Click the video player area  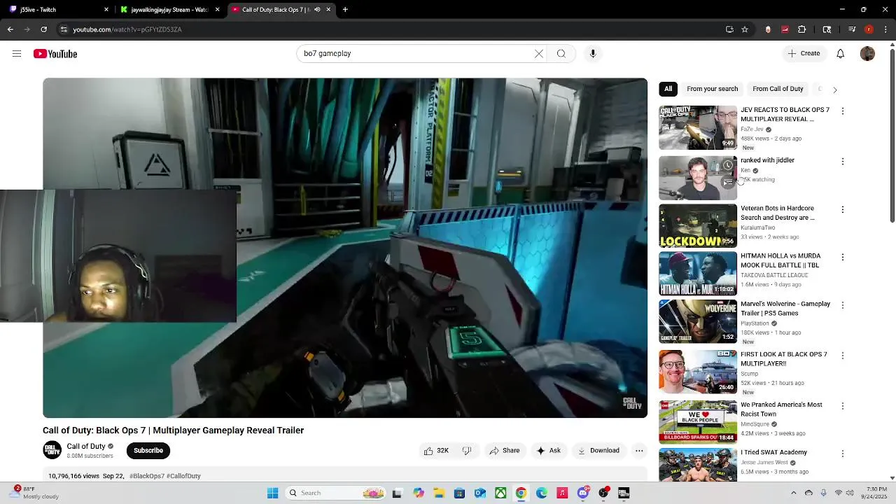[345, 248]
